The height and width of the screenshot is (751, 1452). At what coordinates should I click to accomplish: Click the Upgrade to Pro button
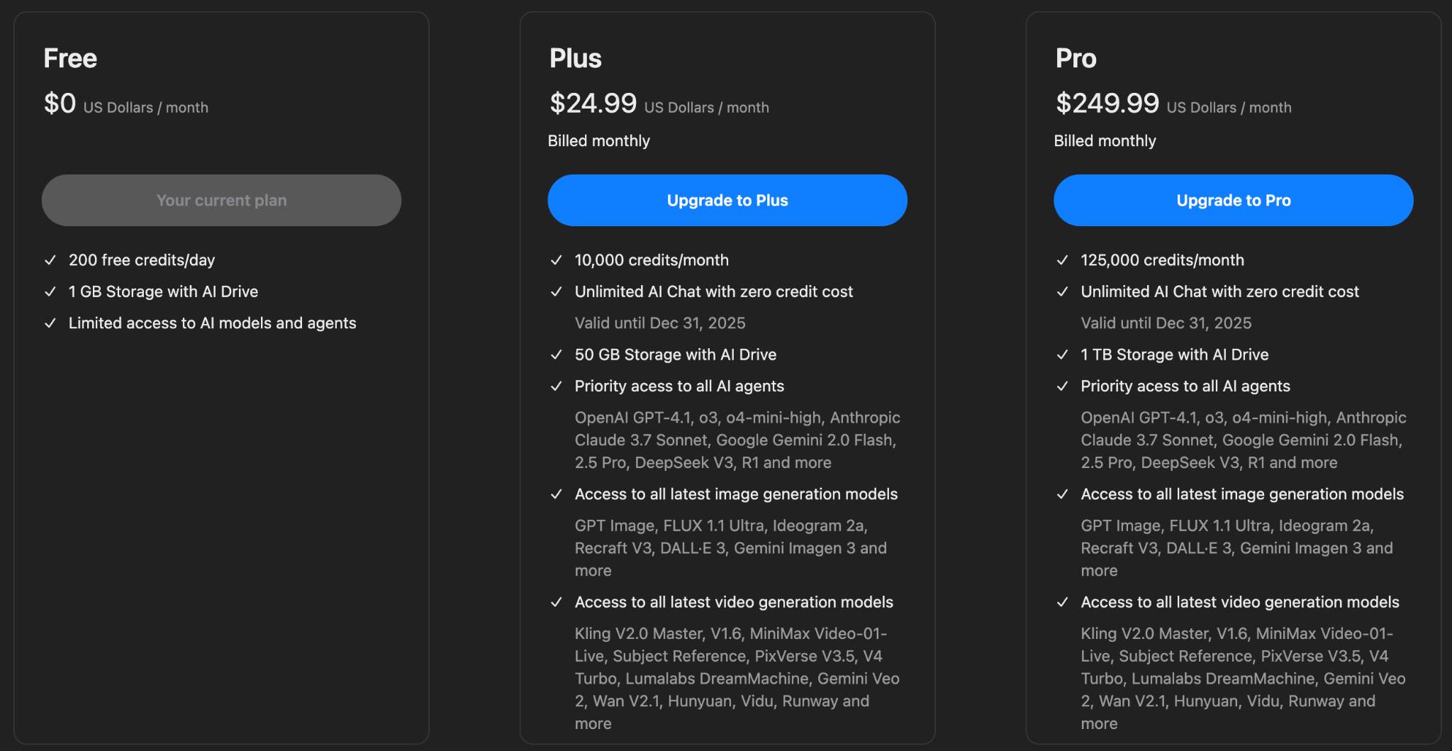[x=1233, y=200]
